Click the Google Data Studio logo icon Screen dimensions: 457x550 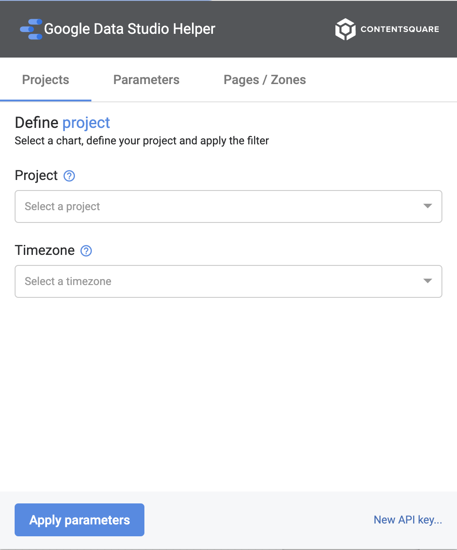31,29
